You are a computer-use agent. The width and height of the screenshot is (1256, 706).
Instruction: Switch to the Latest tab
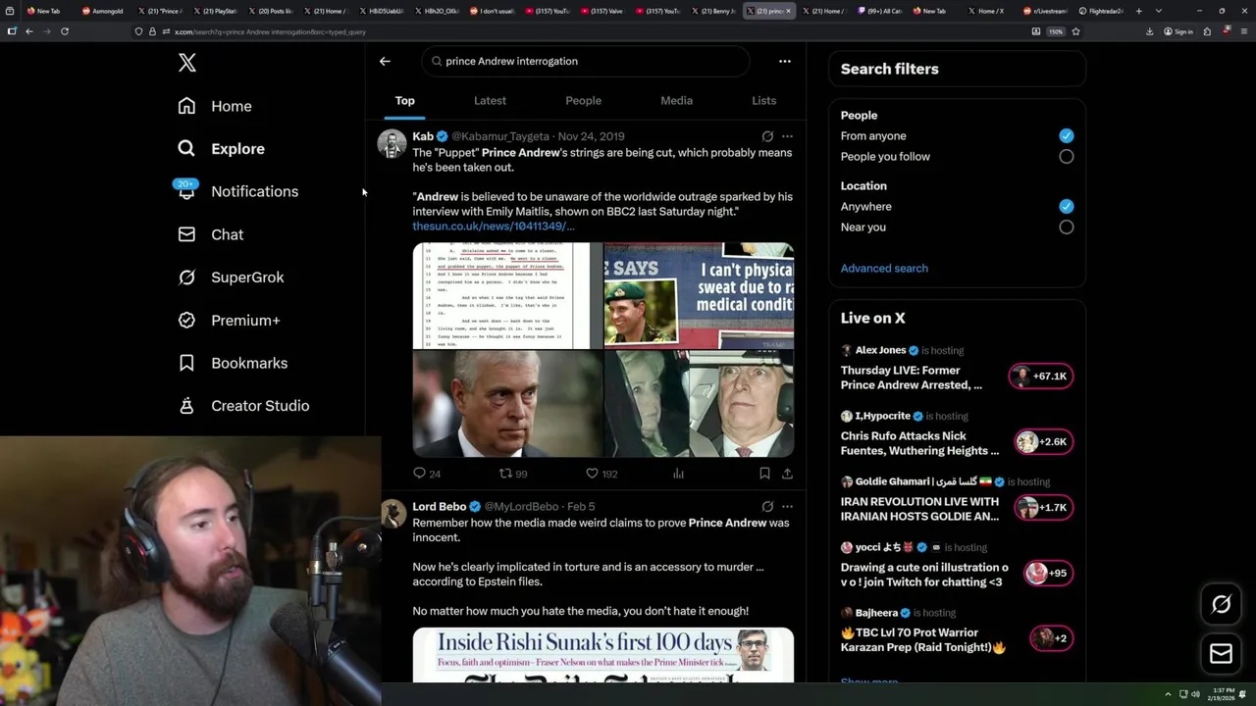pos(490,101)
